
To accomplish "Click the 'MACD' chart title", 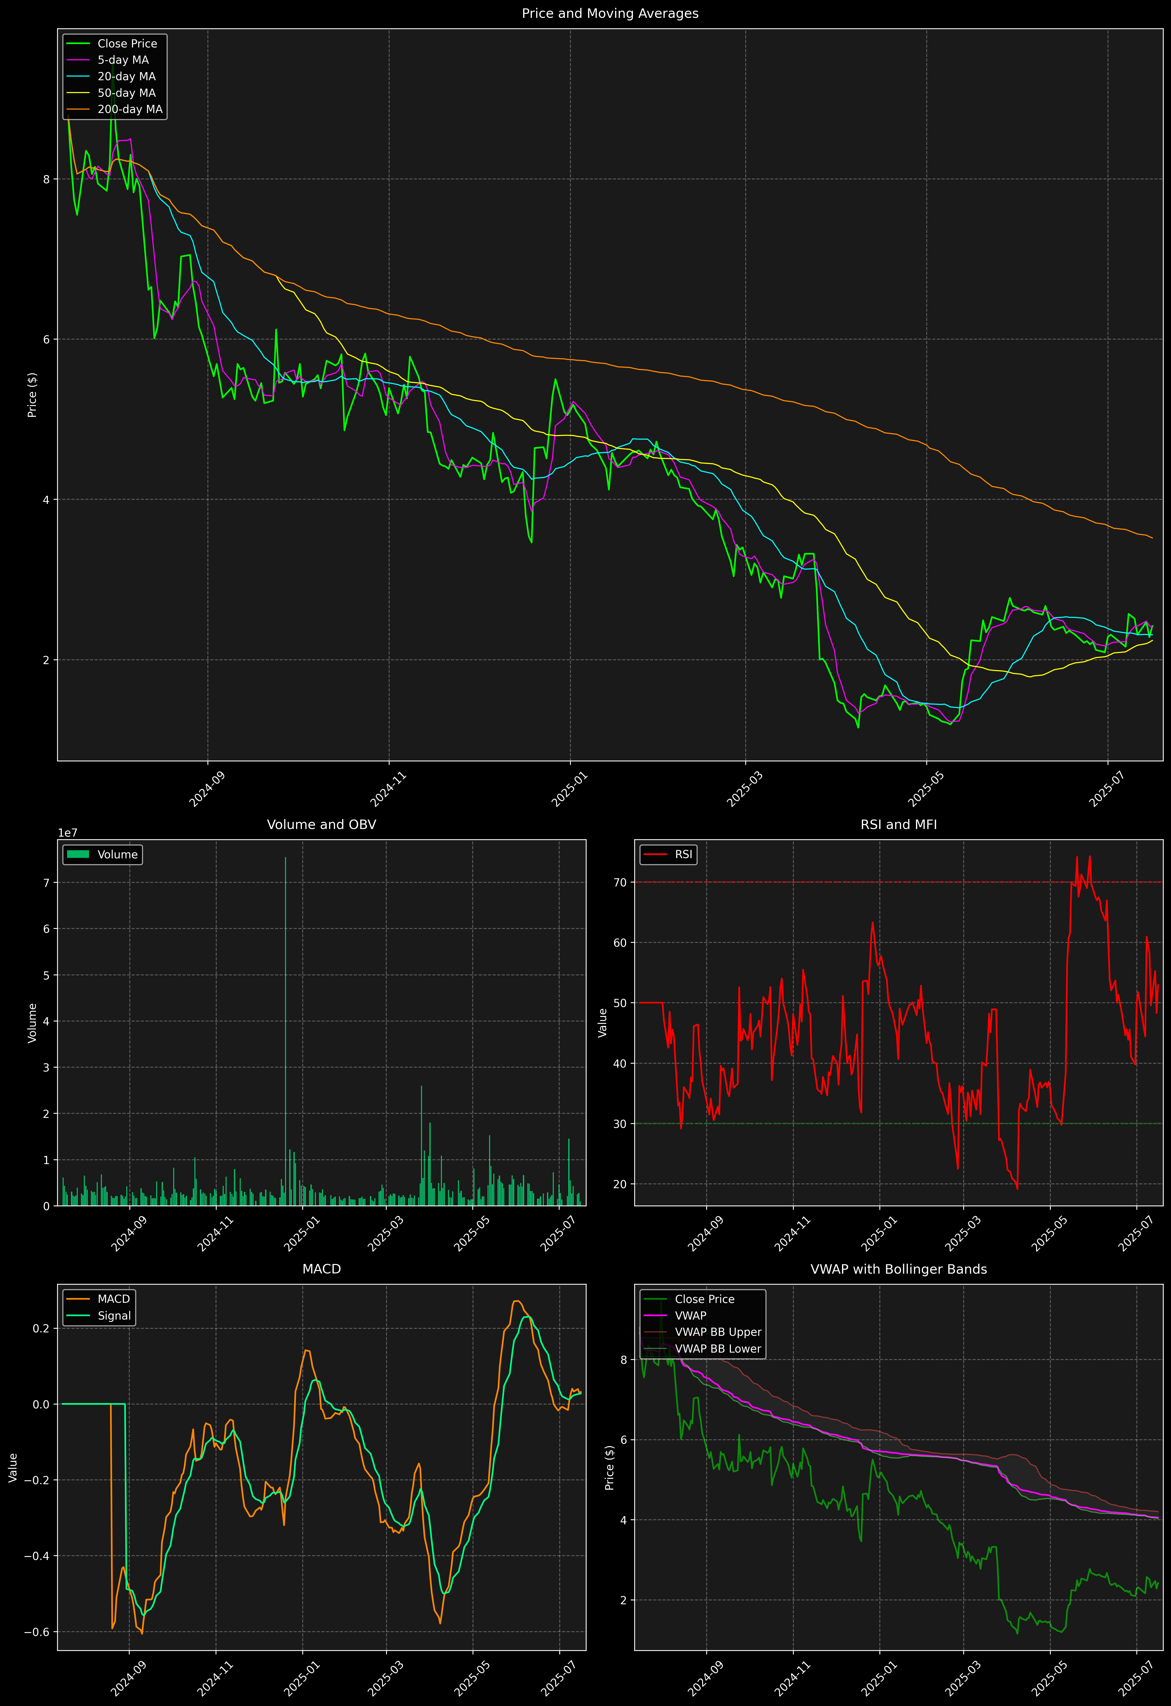I will pos(321,1269).
